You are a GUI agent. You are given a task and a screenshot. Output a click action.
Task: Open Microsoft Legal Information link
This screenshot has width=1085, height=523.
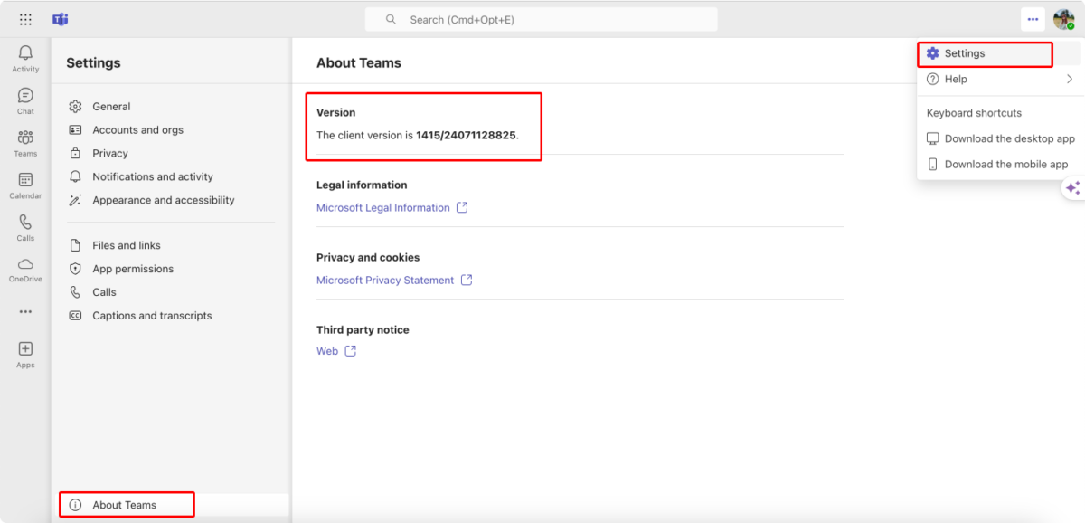point(382,208)
